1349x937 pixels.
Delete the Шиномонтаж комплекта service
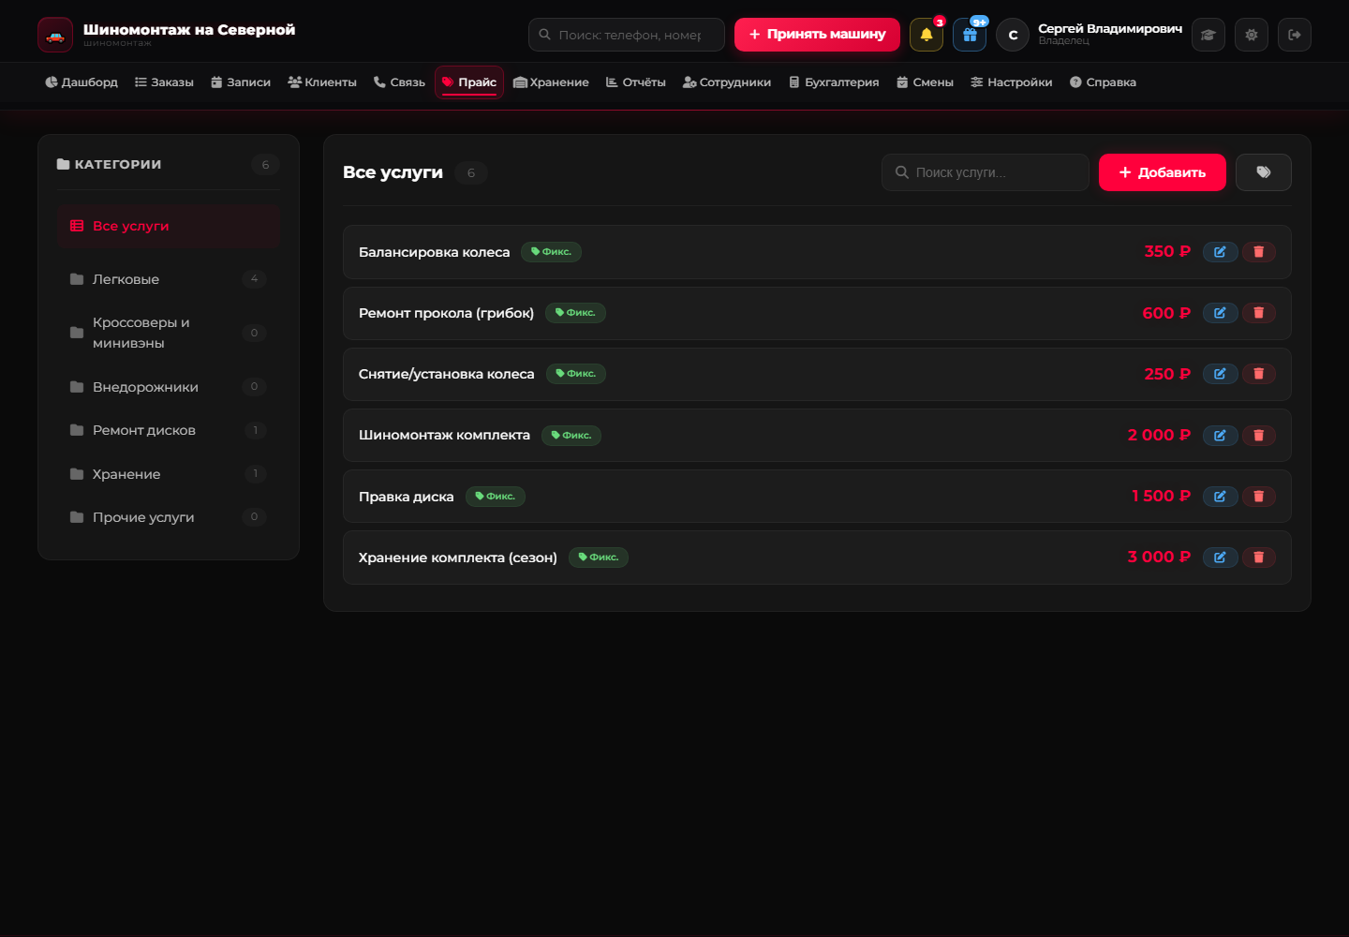(1259, 436)
